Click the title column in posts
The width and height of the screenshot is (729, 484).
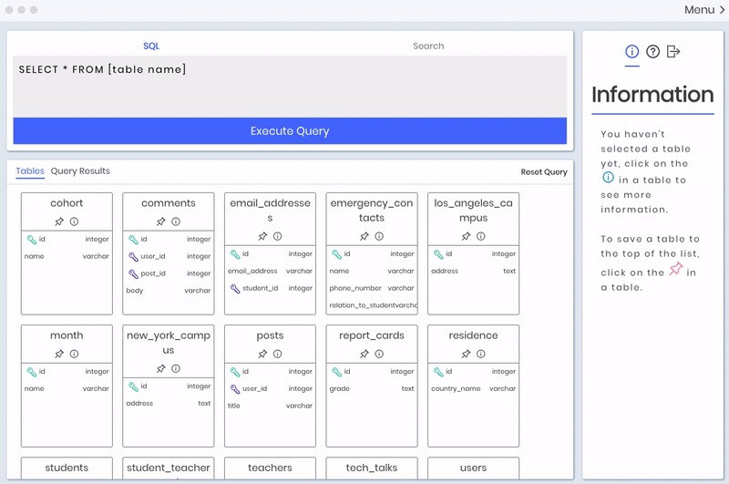tap(270, 406)
